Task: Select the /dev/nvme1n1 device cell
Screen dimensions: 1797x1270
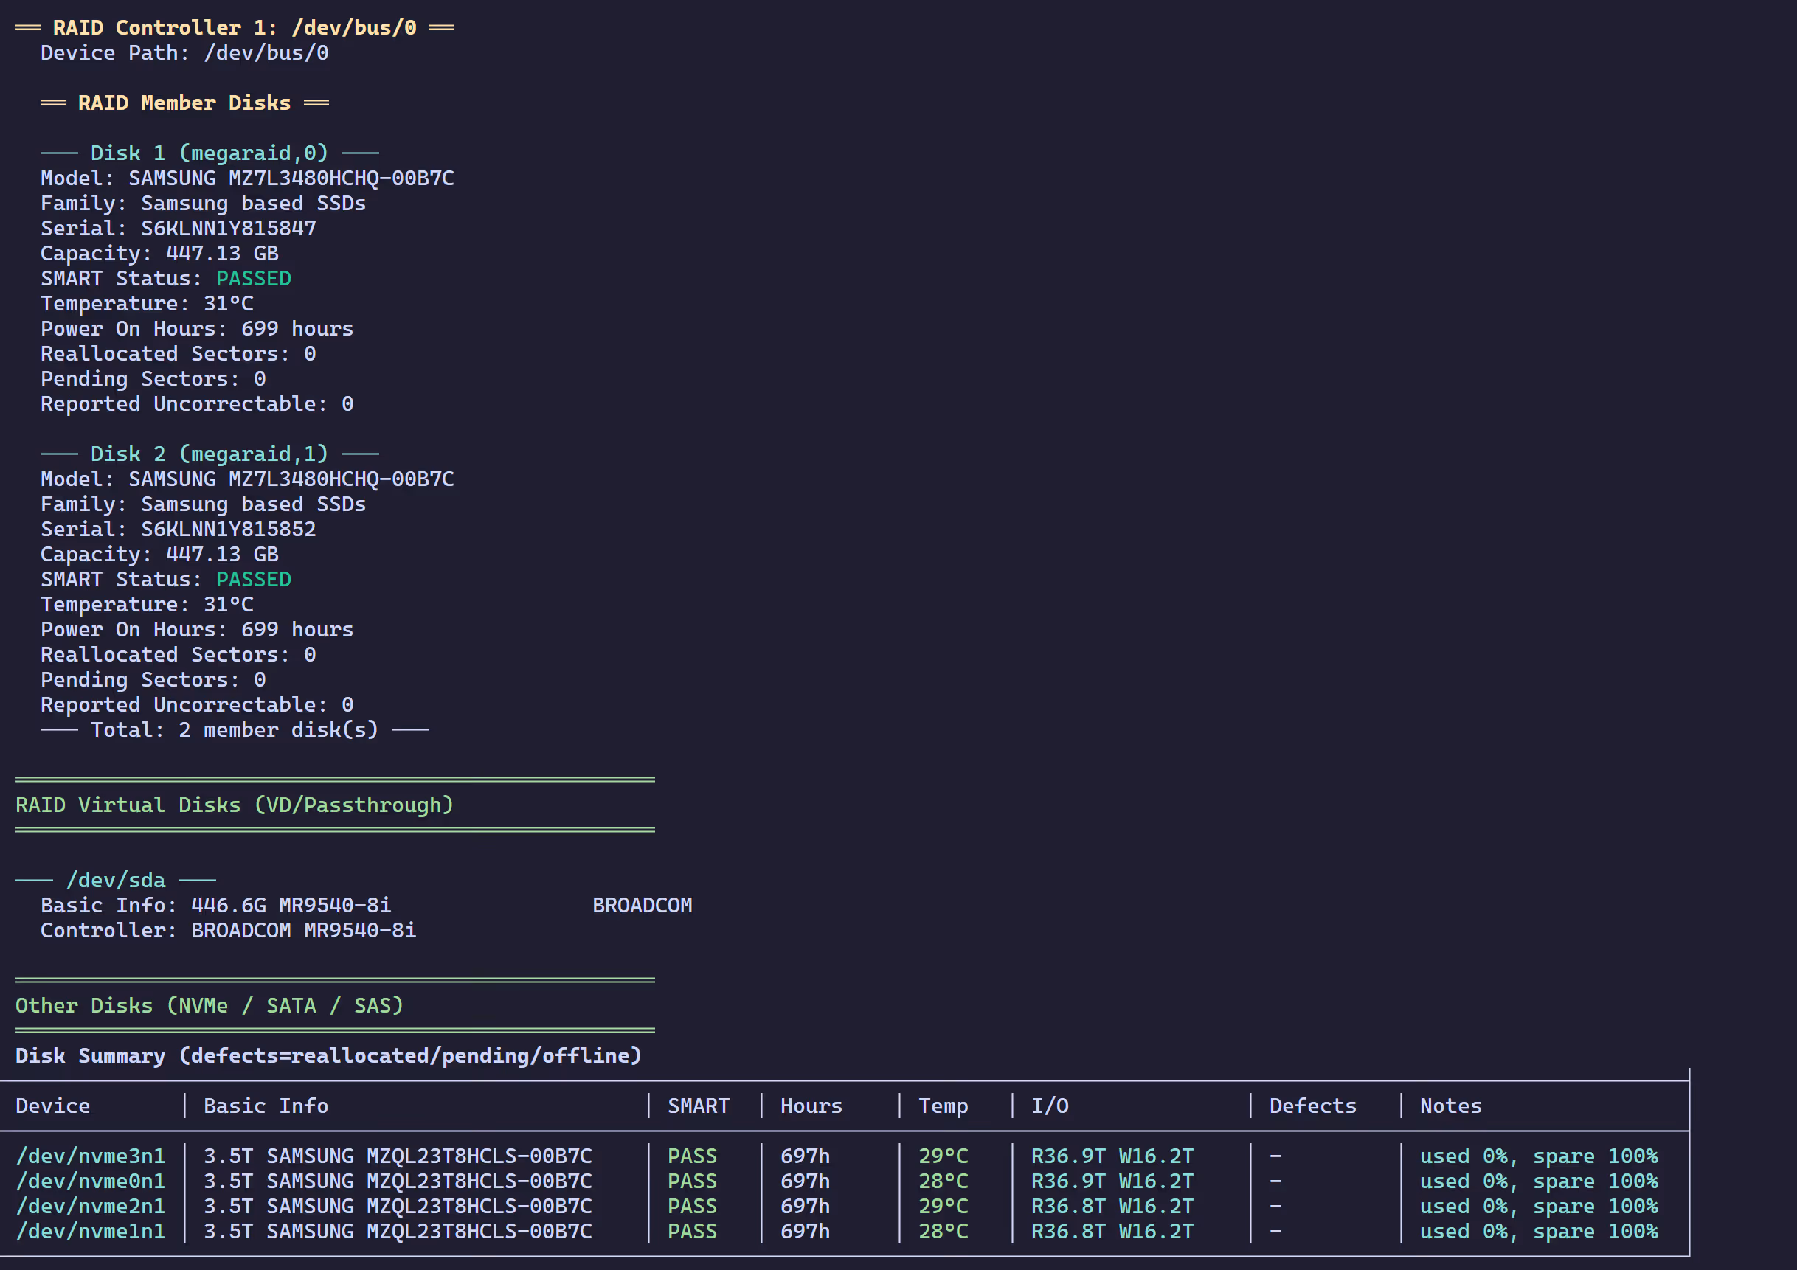Action: click(91, 1230)
